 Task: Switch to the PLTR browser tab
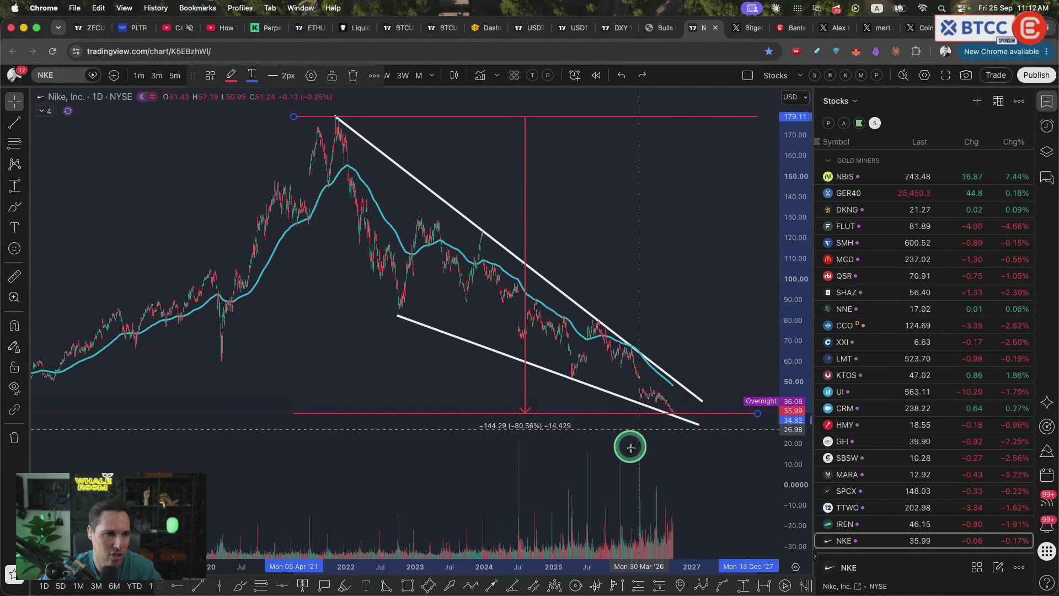tap(133, 28)
